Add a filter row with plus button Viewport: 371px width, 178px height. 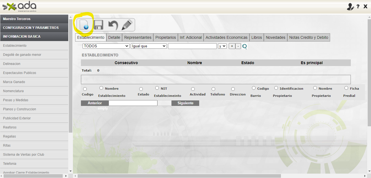tap(232, 46)
